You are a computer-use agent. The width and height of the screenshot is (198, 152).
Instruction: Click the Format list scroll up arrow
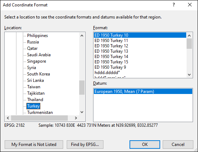189,36
